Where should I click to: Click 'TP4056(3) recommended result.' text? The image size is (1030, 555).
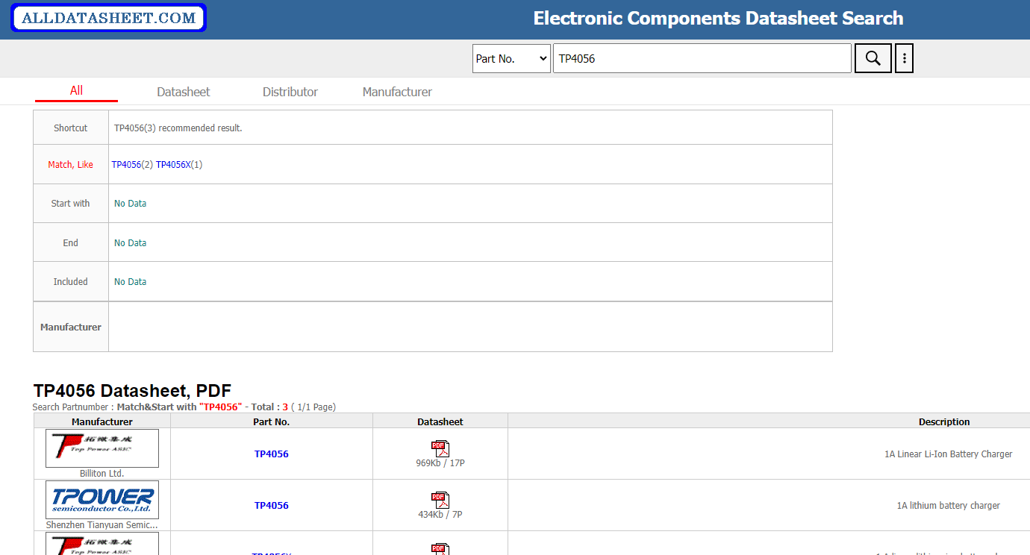click(x=178, y=128)
